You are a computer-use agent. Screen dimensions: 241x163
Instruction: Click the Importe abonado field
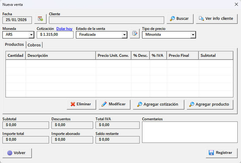click(72, 140)
